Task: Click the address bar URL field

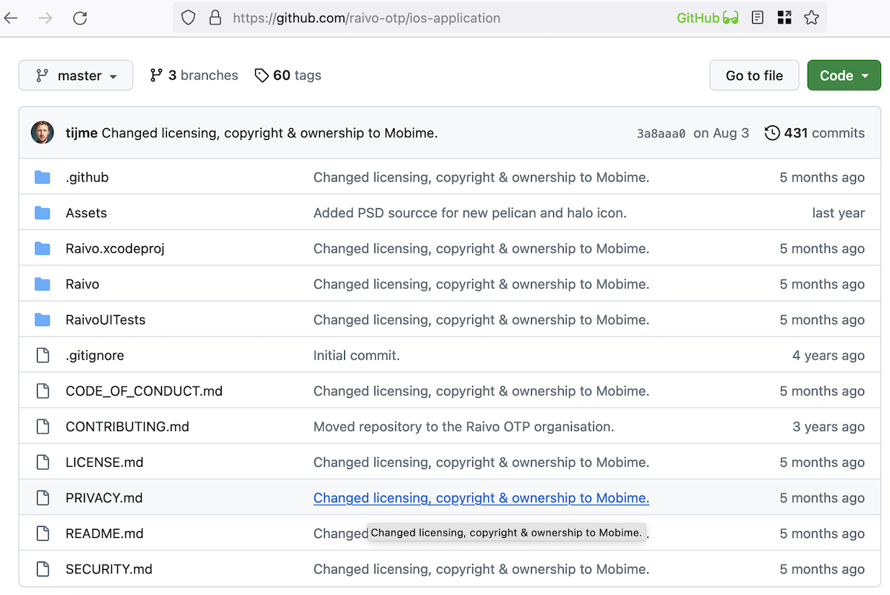Action: [x=445, y=18]
